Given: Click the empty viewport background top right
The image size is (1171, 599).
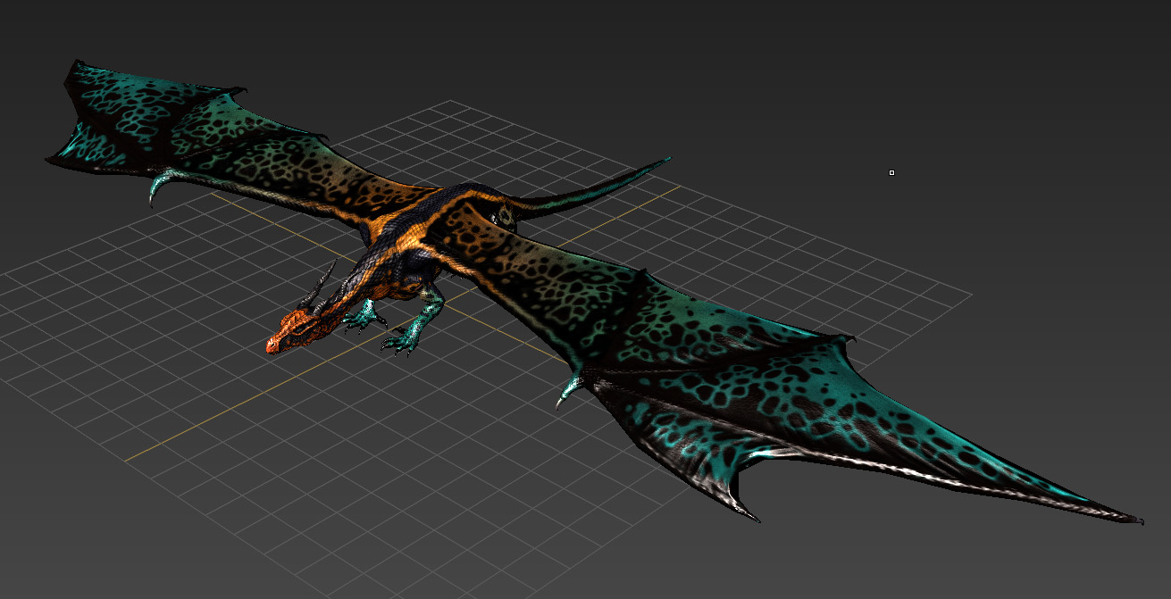Looking at the screenshot, I should [x=1027, y=71].
